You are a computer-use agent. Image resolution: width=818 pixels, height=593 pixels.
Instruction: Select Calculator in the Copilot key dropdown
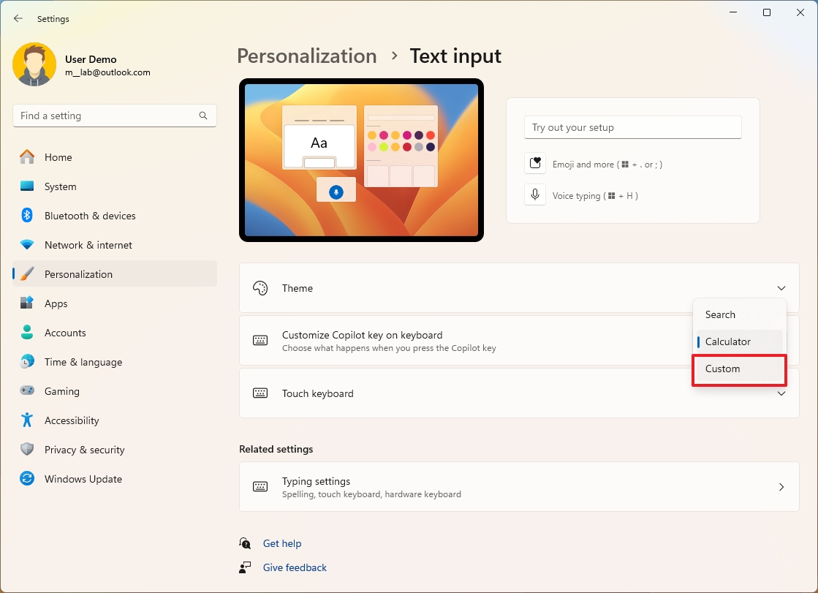(x=739, y=342)
